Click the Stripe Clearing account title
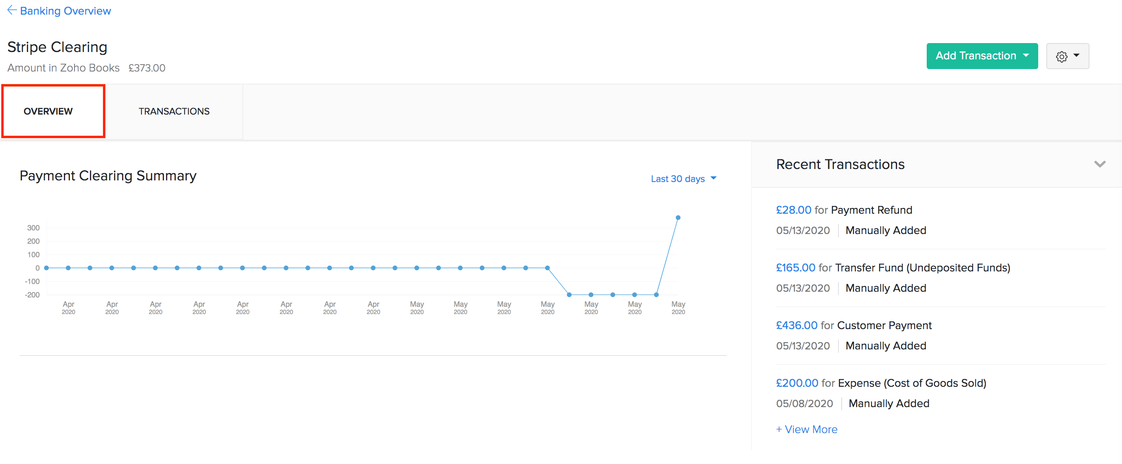 [57, 47]
